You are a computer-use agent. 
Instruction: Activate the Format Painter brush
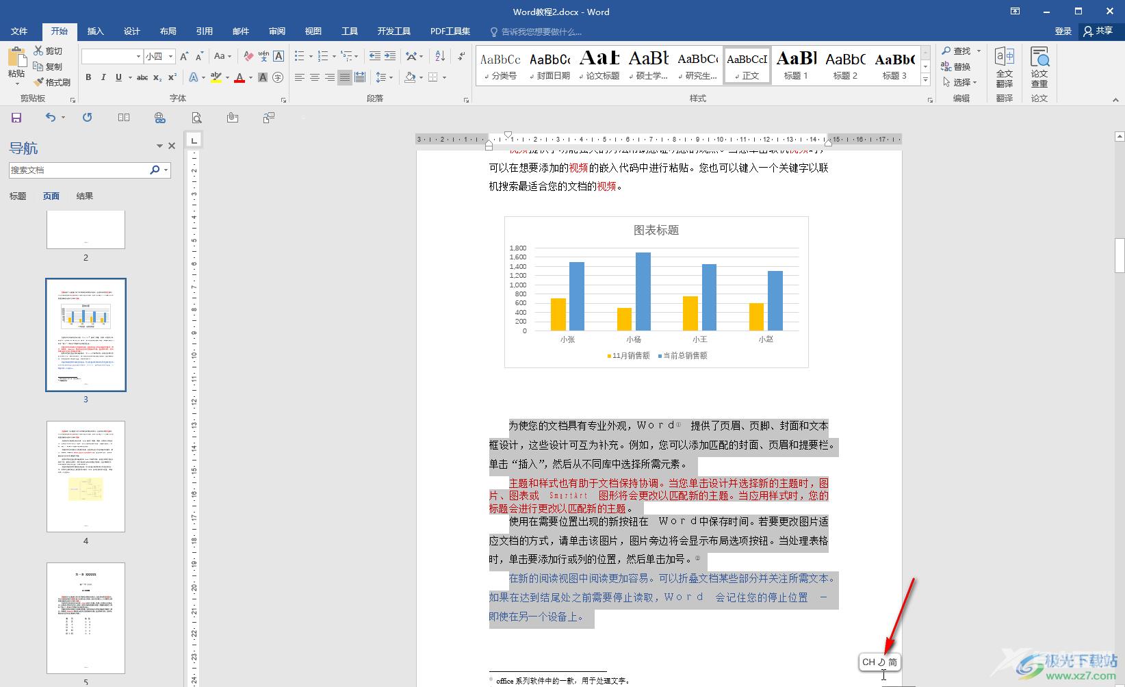[x=39, y=82]
